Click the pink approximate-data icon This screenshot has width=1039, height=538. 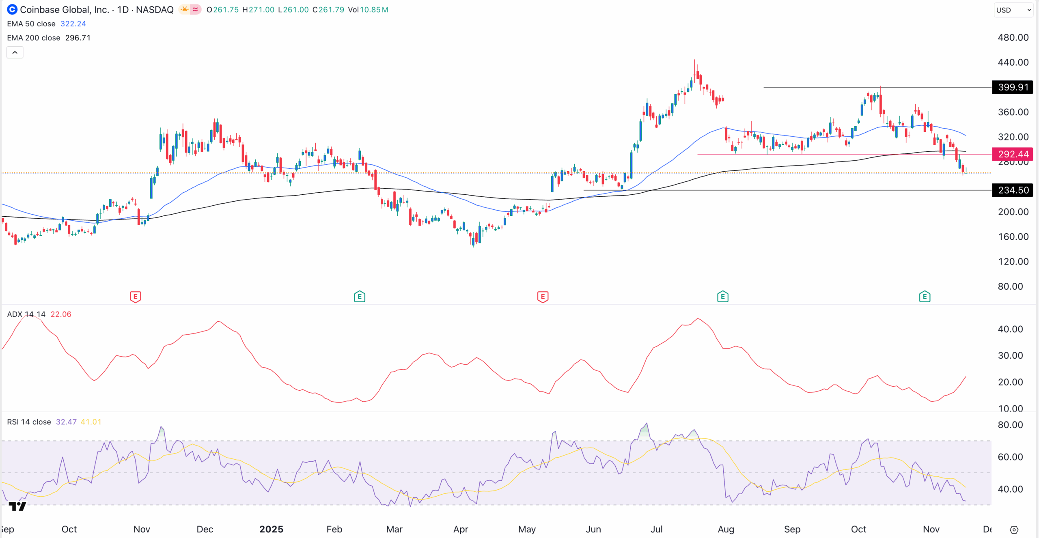pos(196,9)
